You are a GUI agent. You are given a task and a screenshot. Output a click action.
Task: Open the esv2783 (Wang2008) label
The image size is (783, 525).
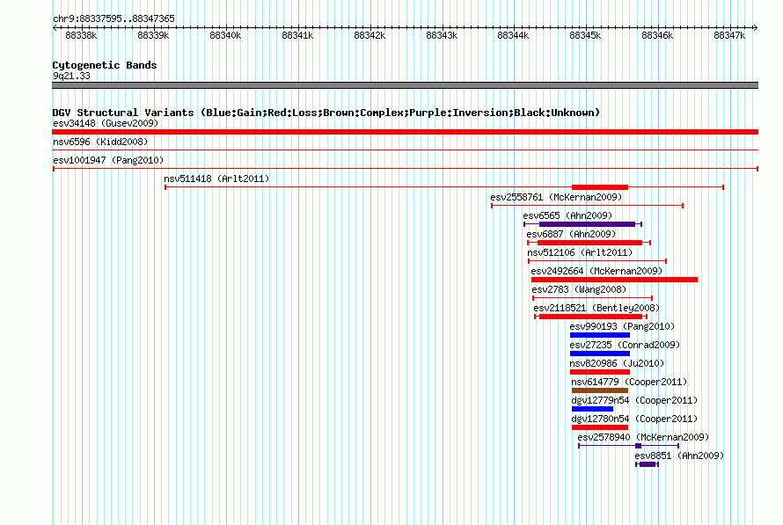[579, 289]
